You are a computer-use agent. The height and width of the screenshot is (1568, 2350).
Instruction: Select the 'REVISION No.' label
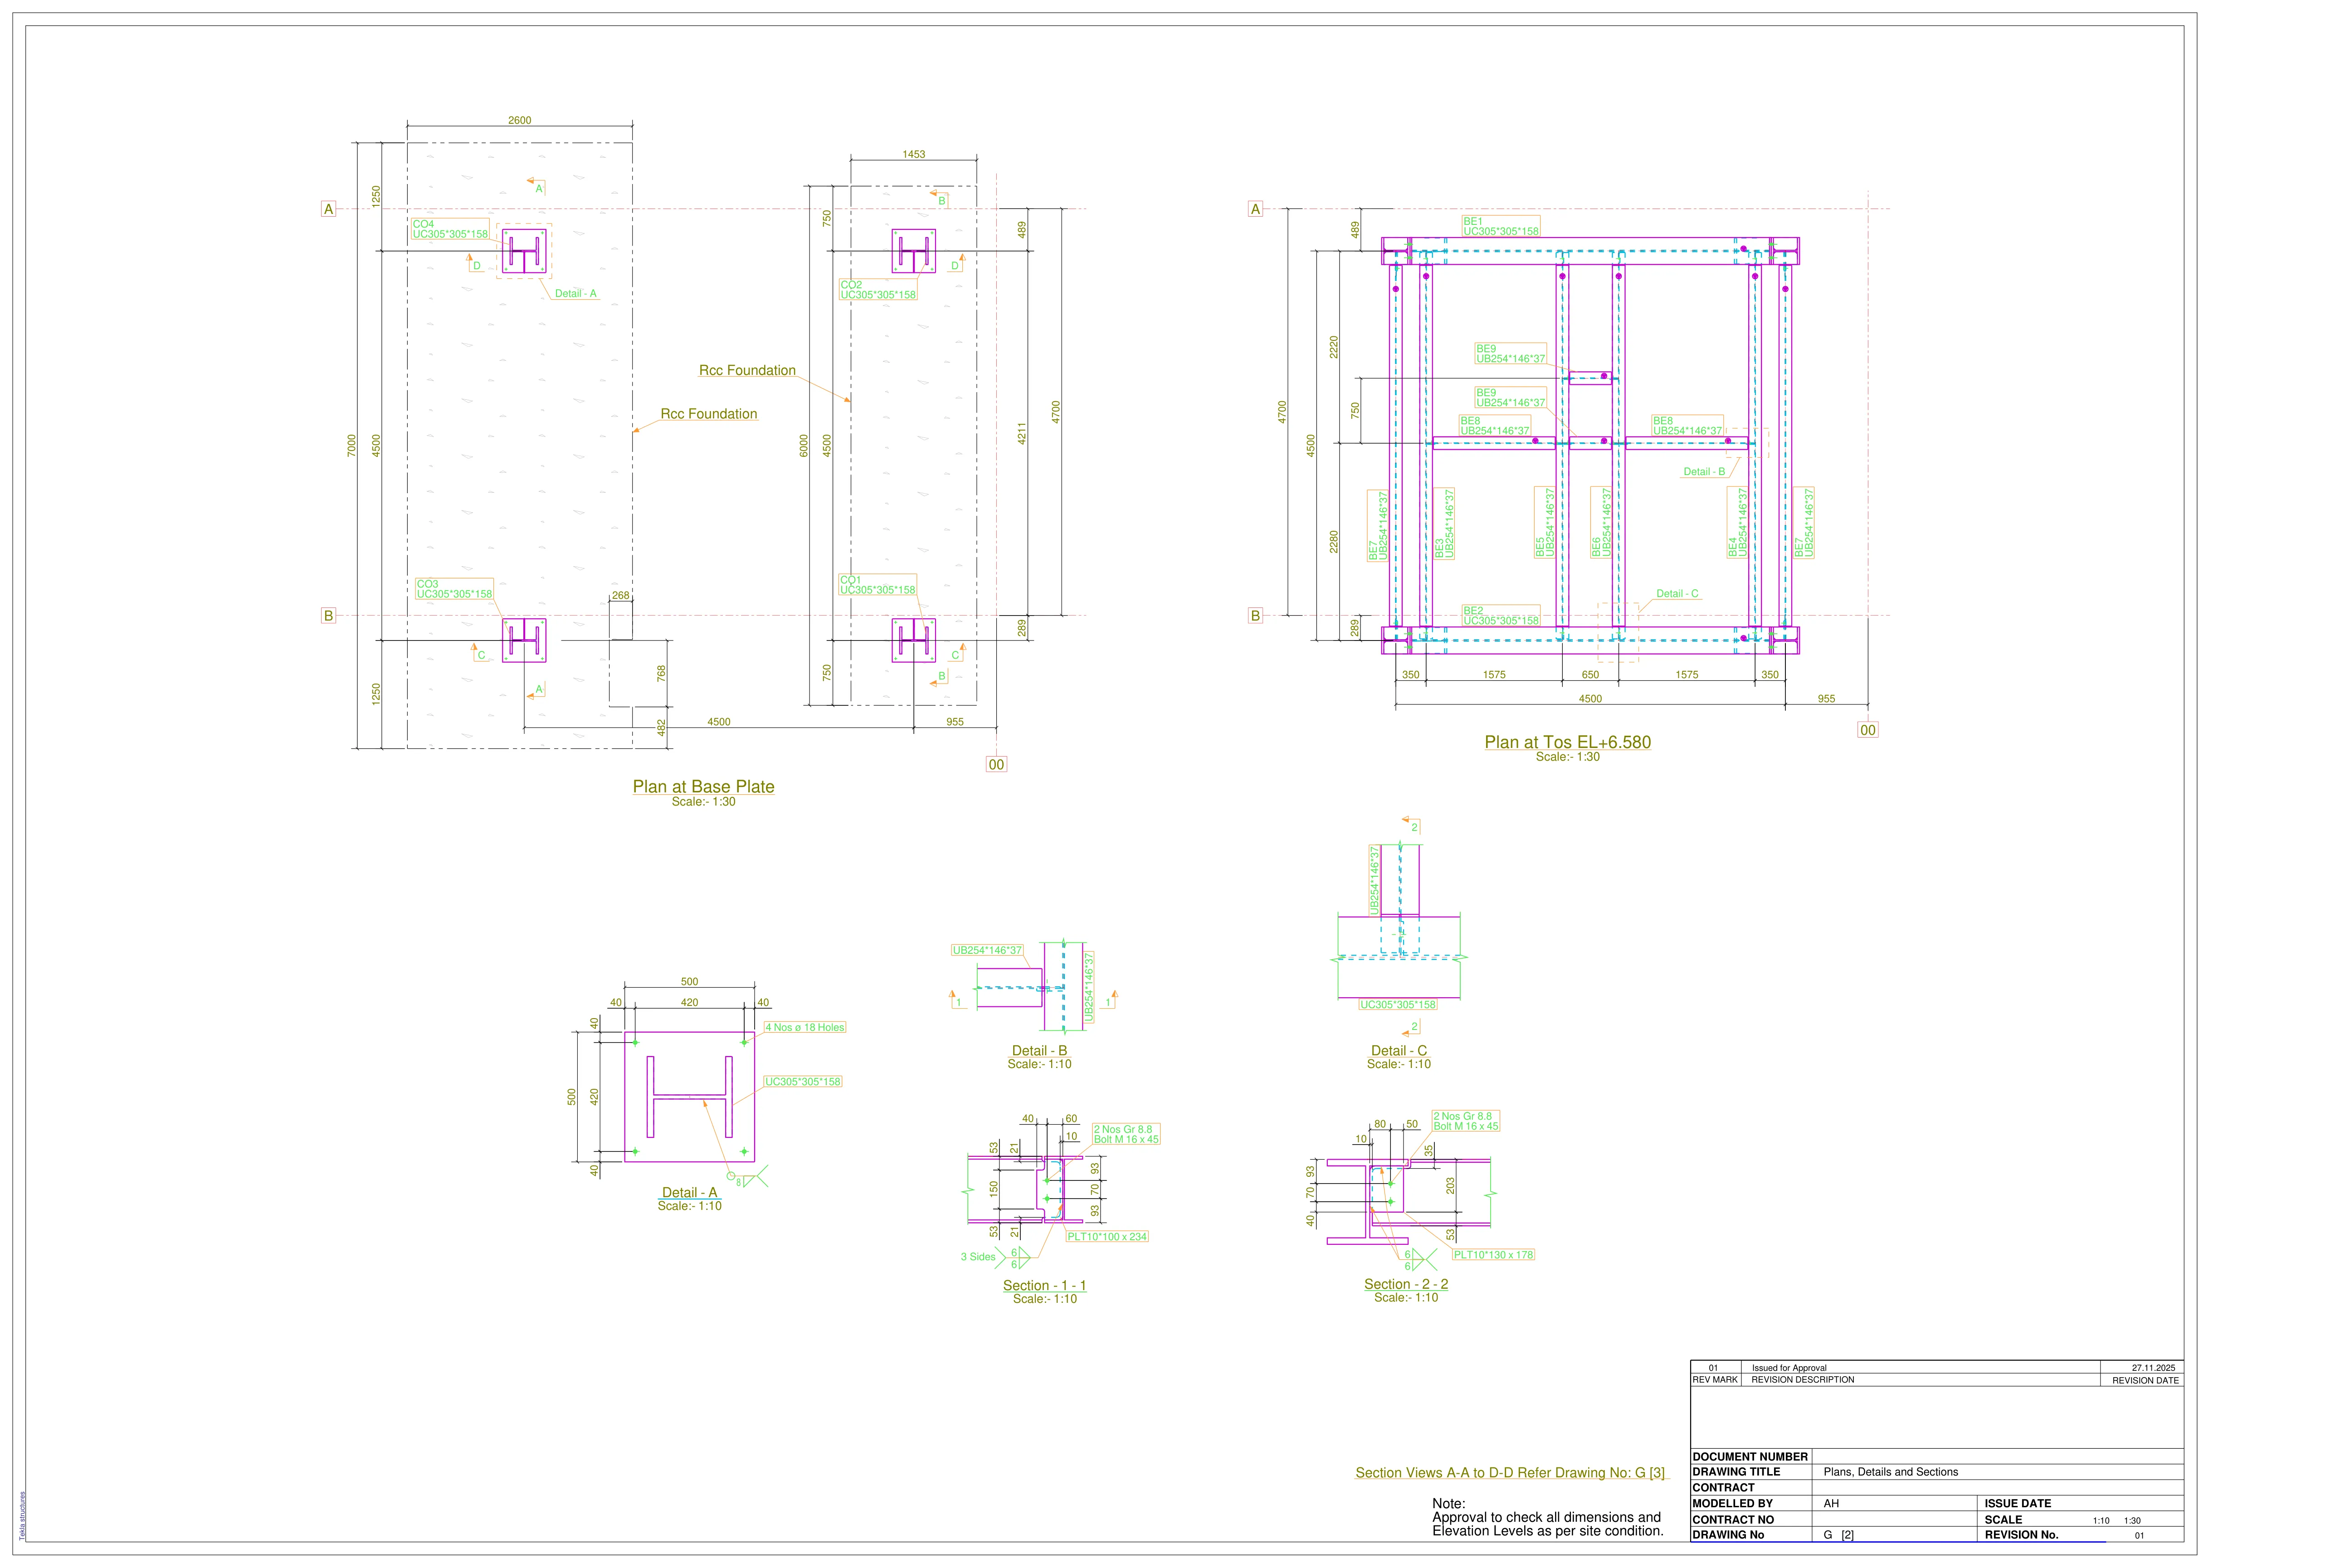2021,1534
